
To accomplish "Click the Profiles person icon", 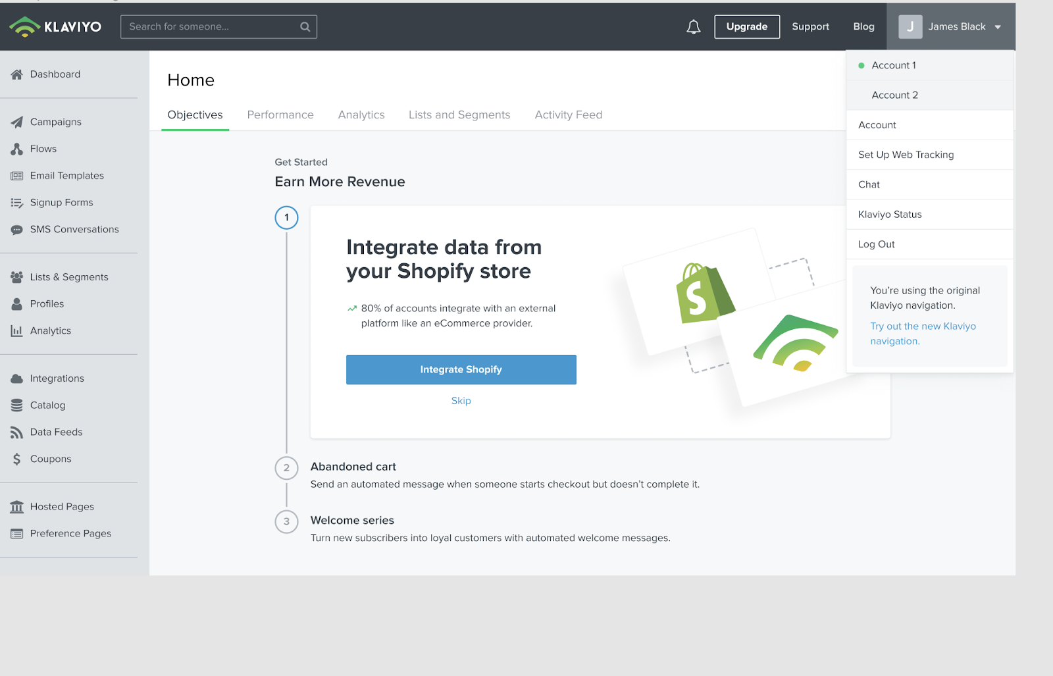I will (x=16, y=304).
